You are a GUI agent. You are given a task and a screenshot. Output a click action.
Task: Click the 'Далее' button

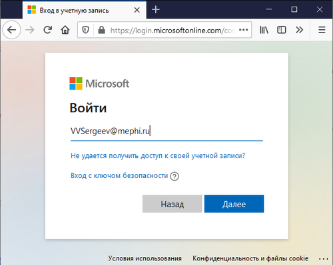pos(234,204)
